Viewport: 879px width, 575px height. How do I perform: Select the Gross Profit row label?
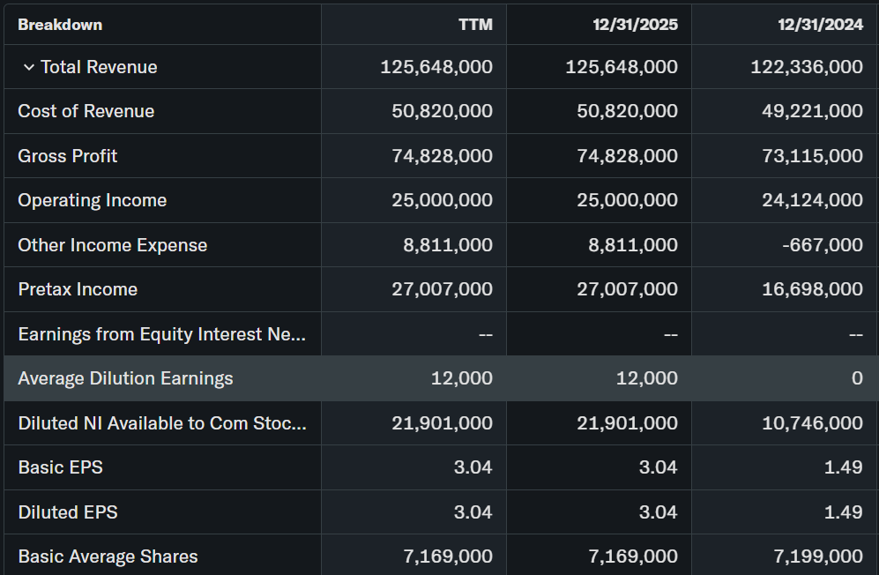(x=67, y=156)
